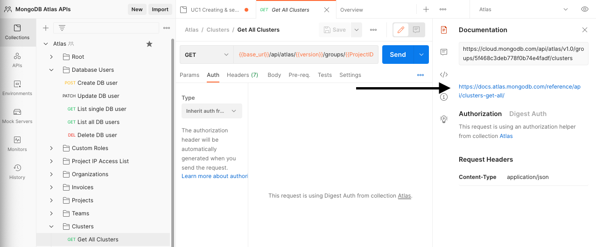Open the code snippet icon
Viewport: 596px width, 247px height.
tap(444, 75)
